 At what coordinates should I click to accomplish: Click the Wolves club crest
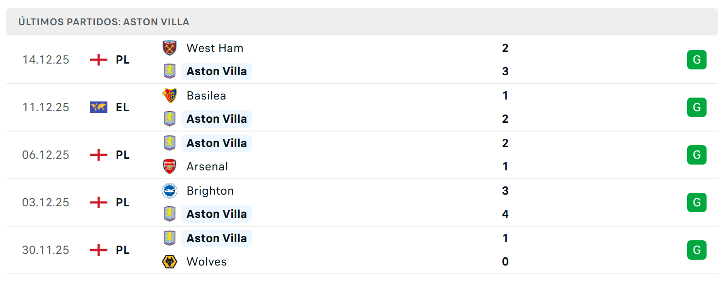(x=170, y=262)
